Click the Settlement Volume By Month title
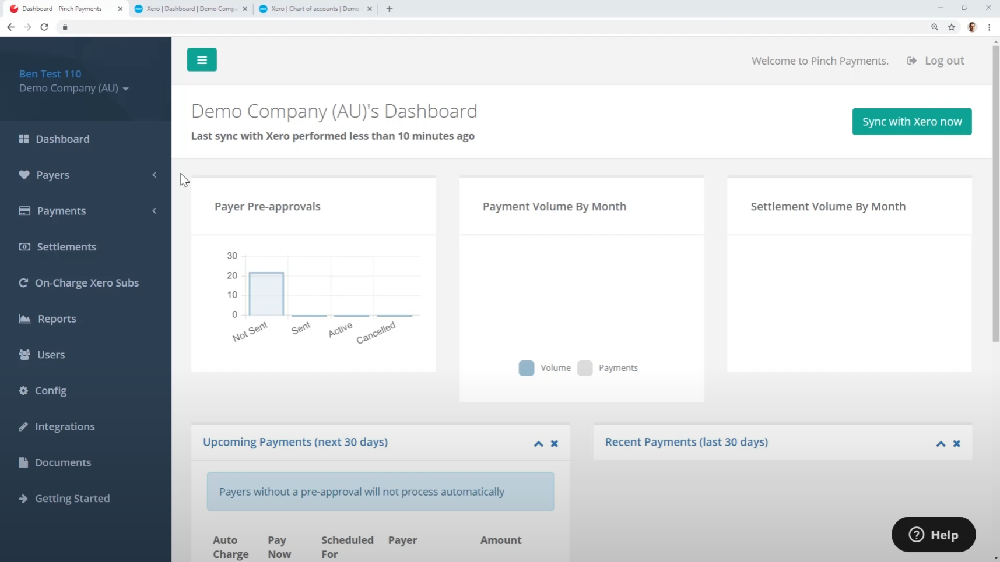The width and height of the screenshot is (1000, 562). click(828, 207)
